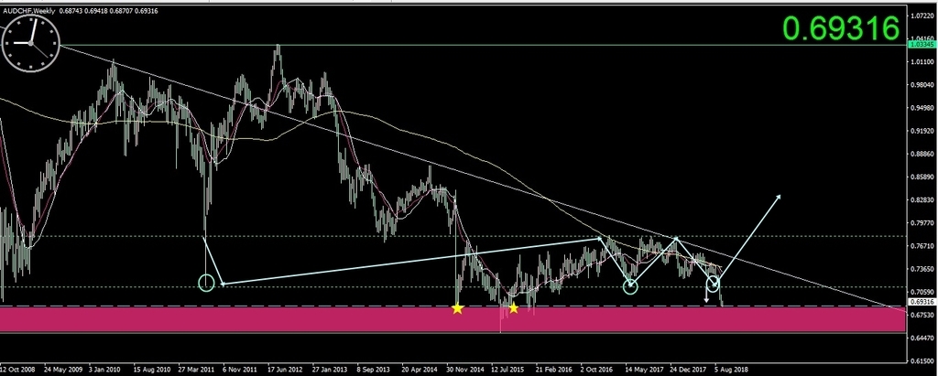Select the green circle object below the 2011 low

click(206, 284)
